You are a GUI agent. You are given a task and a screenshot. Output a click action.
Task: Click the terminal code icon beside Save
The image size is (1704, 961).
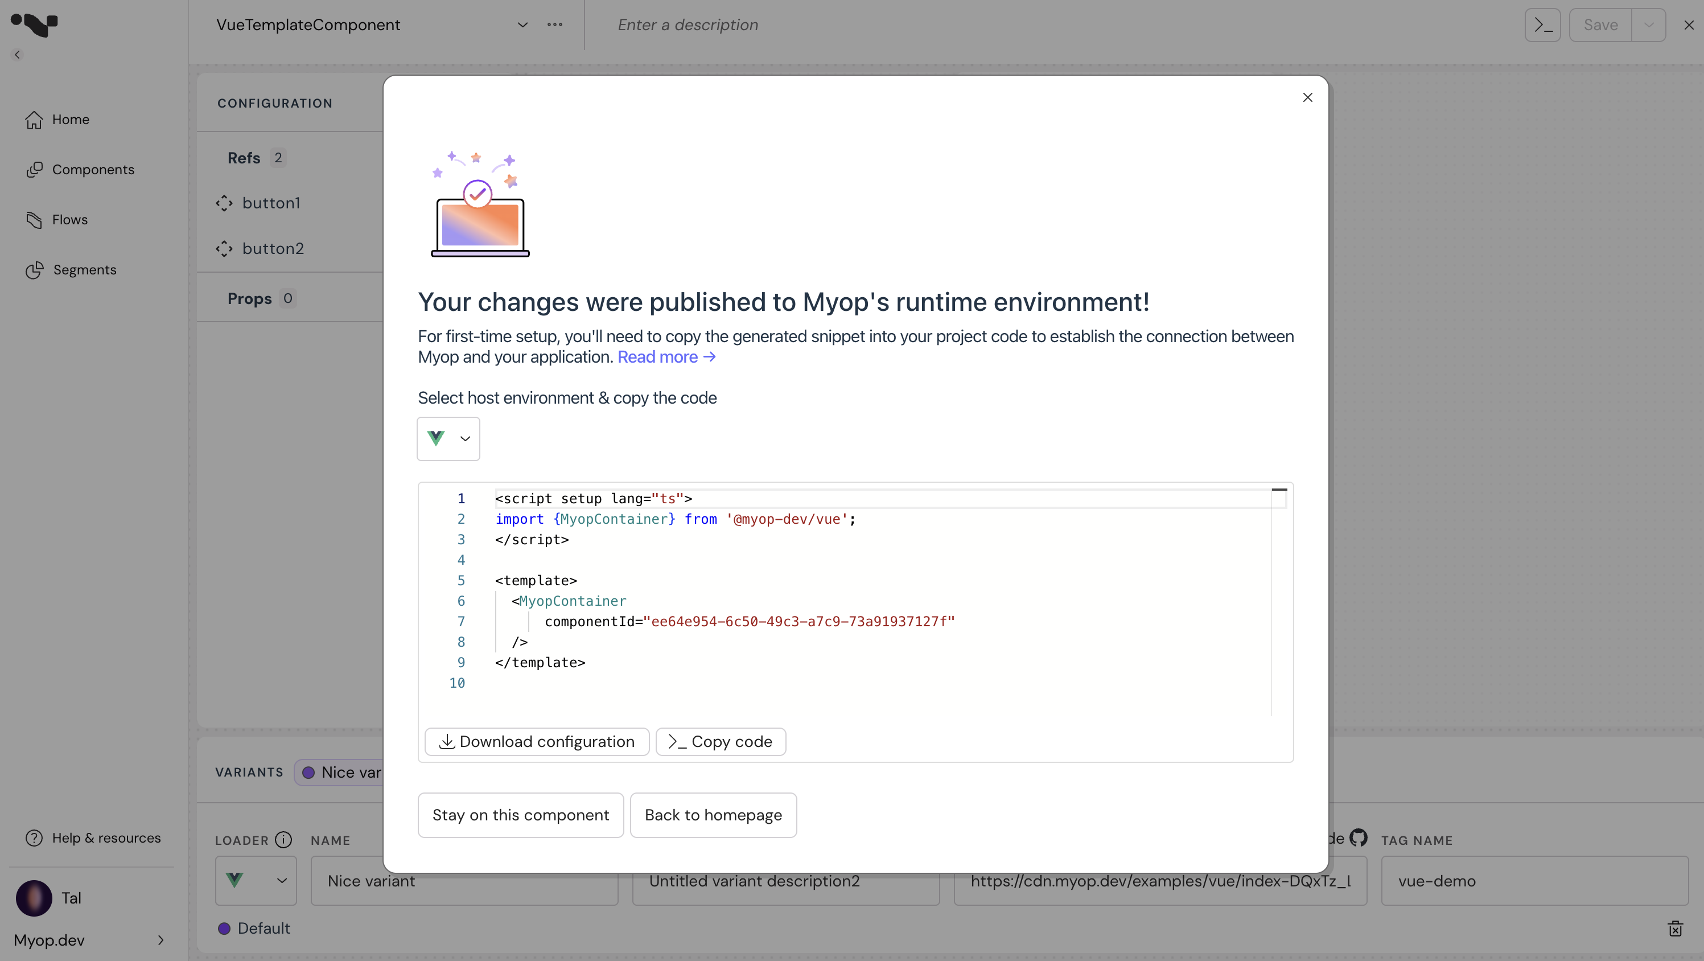click(1542, 25)
